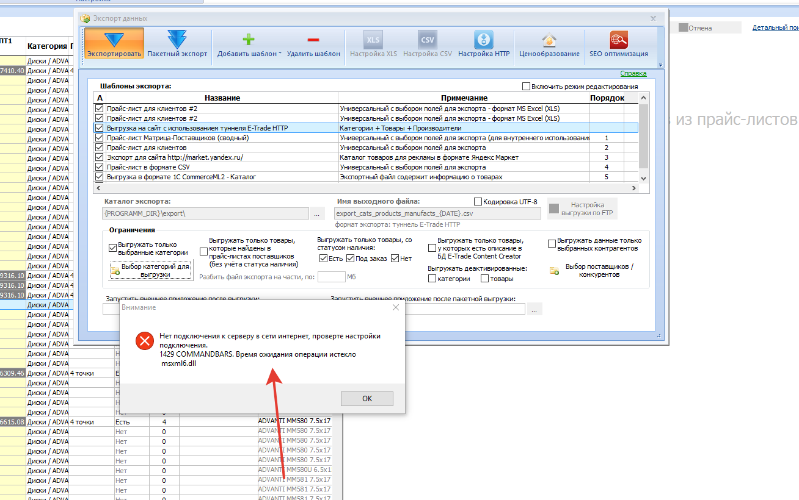
Task: Click the 6309.46 price cell in background table
Action: (13, 373)
